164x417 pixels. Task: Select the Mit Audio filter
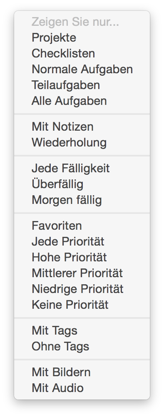pyautogui.click(x=82, y=388)
